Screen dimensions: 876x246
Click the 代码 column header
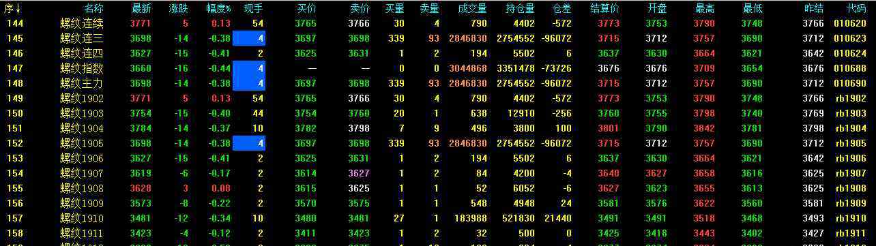[x=856, y=8]
